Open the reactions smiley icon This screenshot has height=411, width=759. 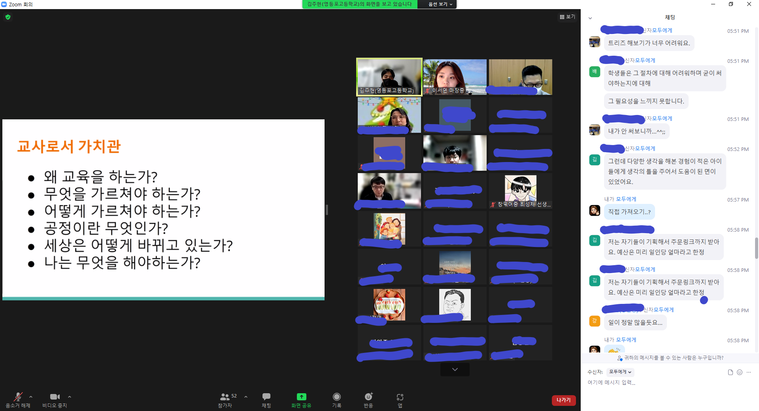coord(368,397)
